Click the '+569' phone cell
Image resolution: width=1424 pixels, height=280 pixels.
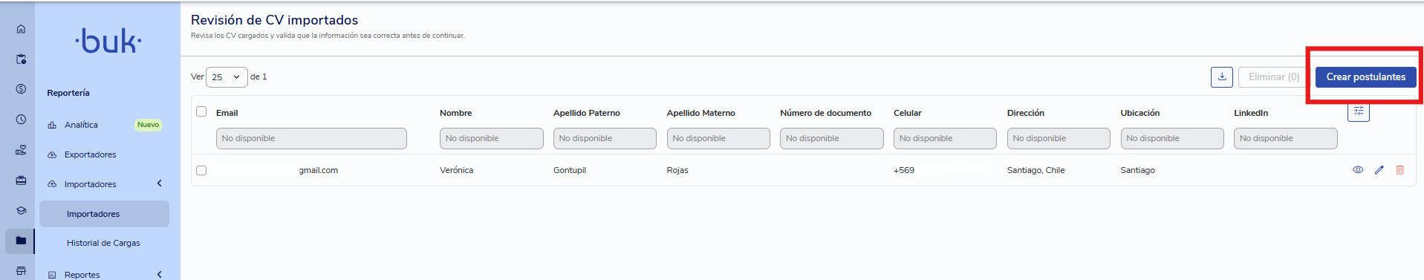[x=904, y=170]
